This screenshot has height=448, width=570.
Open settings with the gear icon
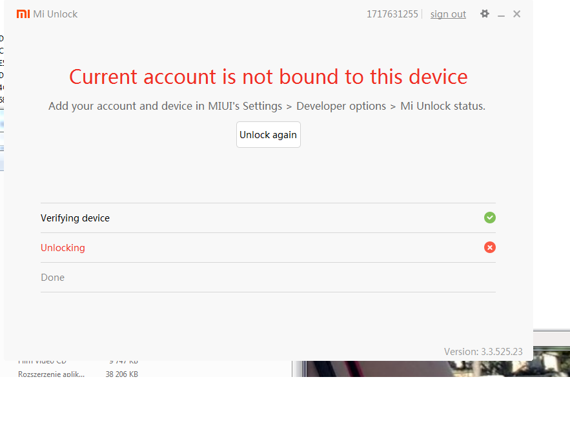tap(485, 14)
